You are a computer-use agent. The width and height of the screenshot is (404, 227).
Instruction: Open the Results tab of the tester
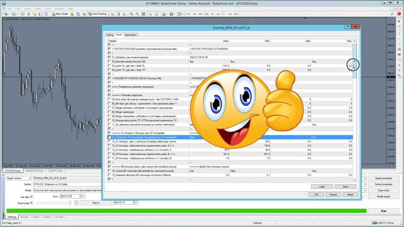pos(25,217)
